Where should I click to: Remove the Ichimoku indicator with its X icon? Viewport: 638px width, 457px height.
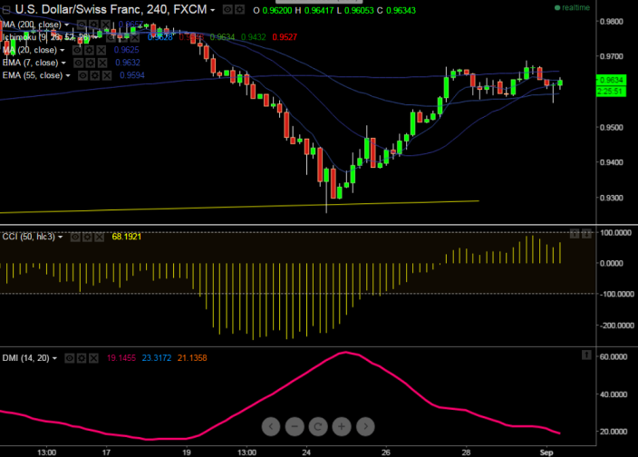[x=135, y=37]
